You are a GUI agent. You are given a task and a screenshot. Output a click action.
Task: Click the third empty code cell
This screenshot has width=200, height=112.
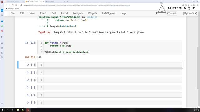pos(110,80)
